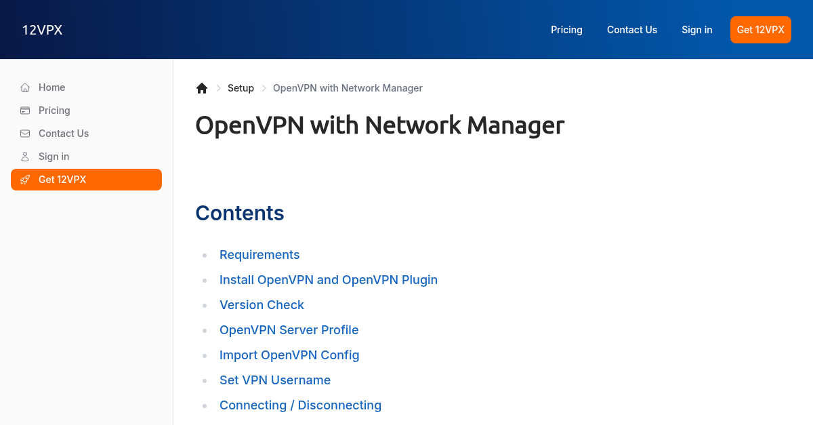Open Contact Us in the top navigation
The image size is (813, 425).
[632, 30]
